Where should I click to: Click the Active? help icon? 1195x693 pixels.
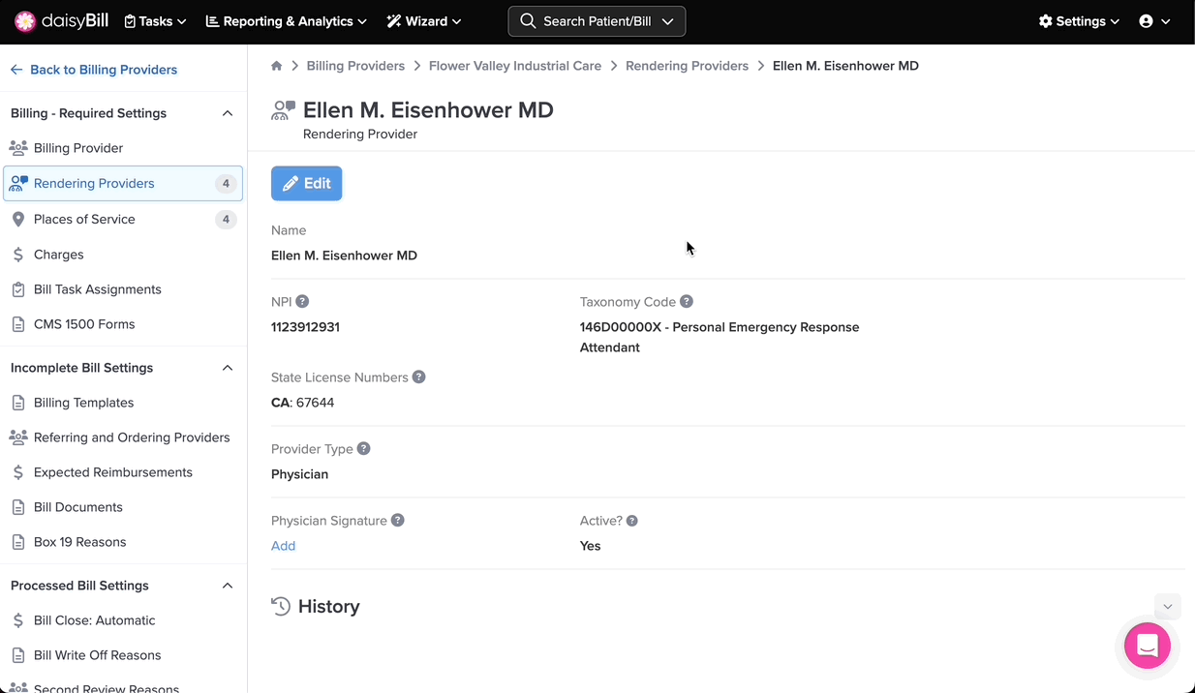(631, 521)
